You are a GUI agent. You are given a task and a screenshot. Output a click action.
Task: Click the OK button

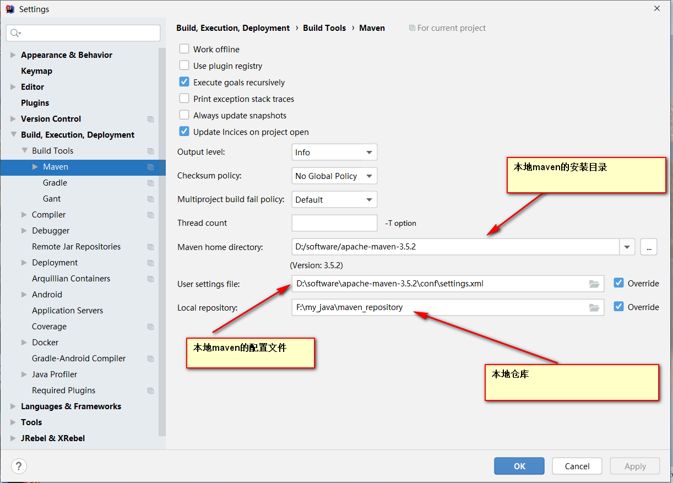(519, 466)
